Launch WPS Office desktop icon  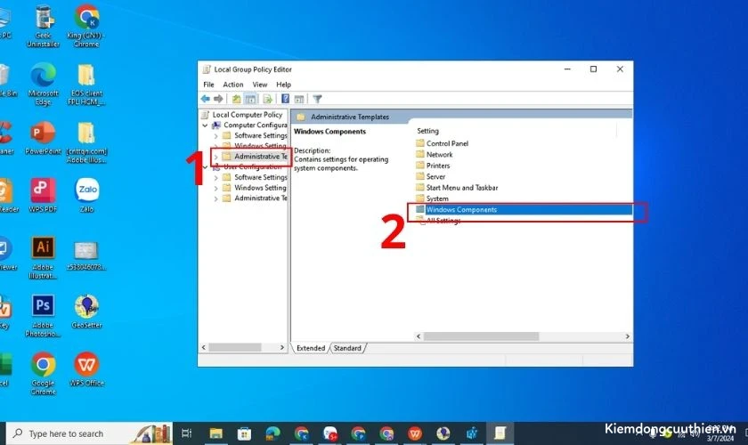pos(87,369)
